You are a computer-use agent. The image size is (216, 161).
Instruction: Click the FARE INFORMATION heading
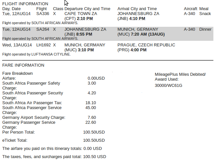point(23,65)
